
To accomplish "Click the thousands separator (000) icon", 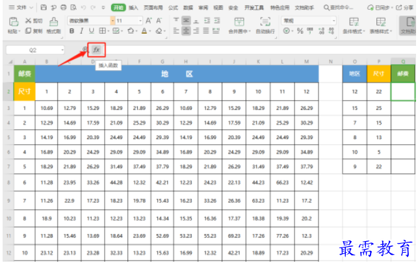I will point(310,31).
